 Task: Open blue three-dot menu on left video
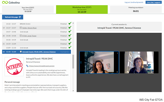81,63
